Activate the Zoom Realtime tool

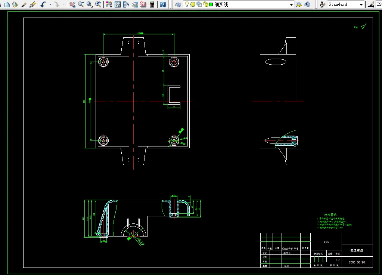(81, 4)
